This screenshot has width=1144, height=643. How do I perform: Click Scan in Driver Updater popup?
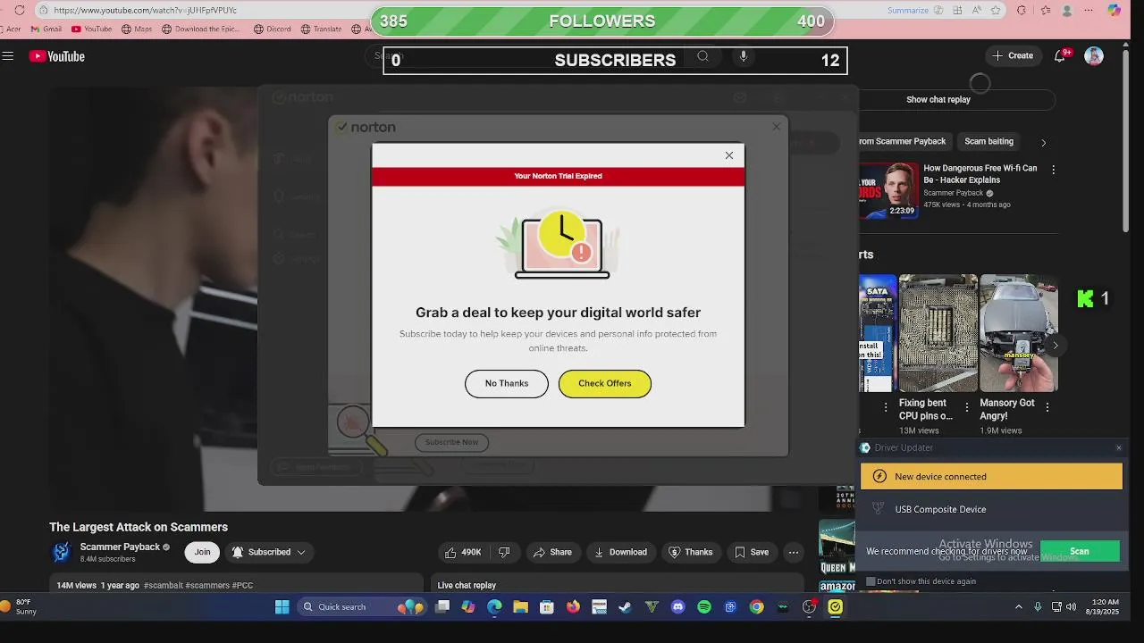point(1080,552)
